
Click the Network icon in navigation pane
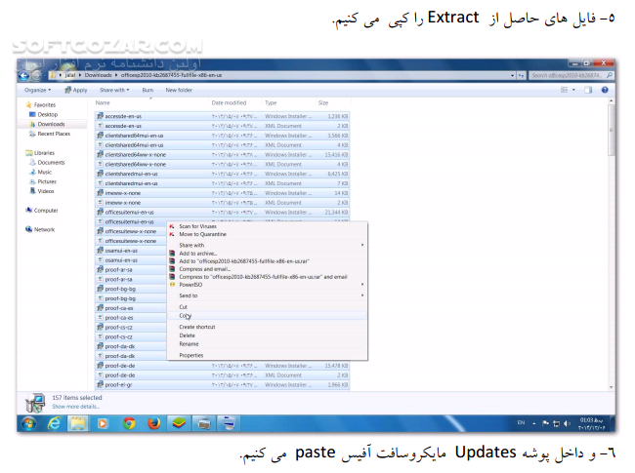[x=28, y=229]
